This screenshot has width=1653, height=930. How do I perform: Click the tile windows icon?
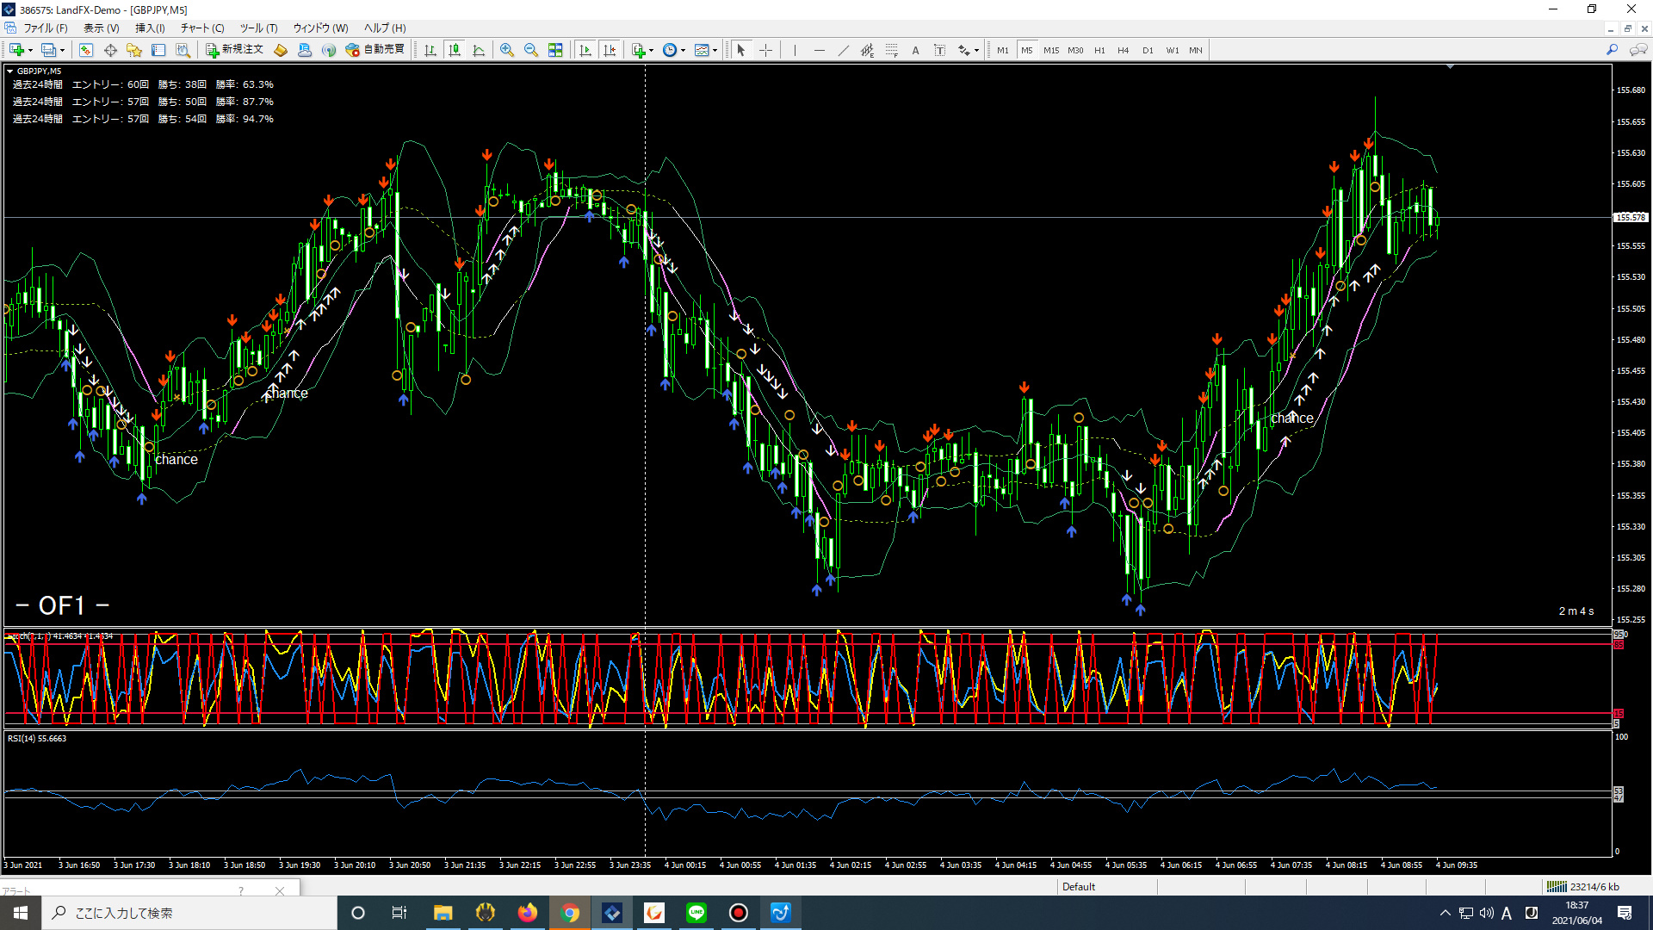point(555,50)
